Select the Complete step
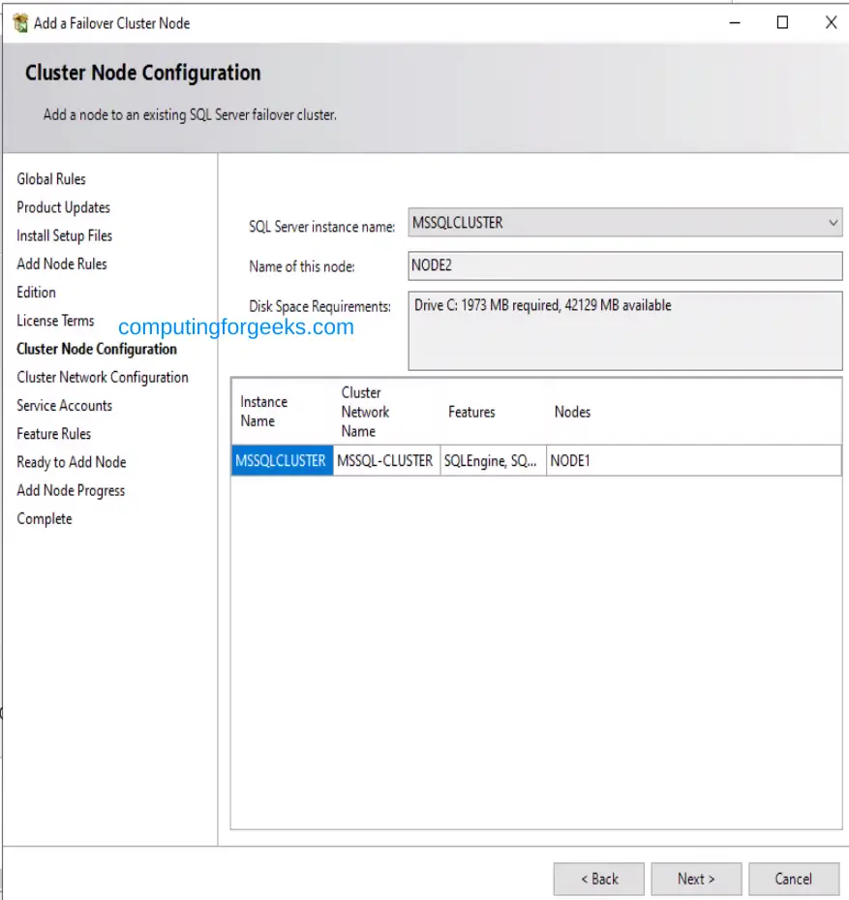849x900 pixels. tap(45, 519)
